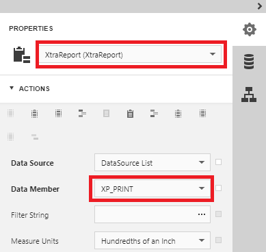Image resolution: width=266 pixels, height=252 pixels.
Task: Insert Report Header Band, second action icon
Action: point(34,113)
